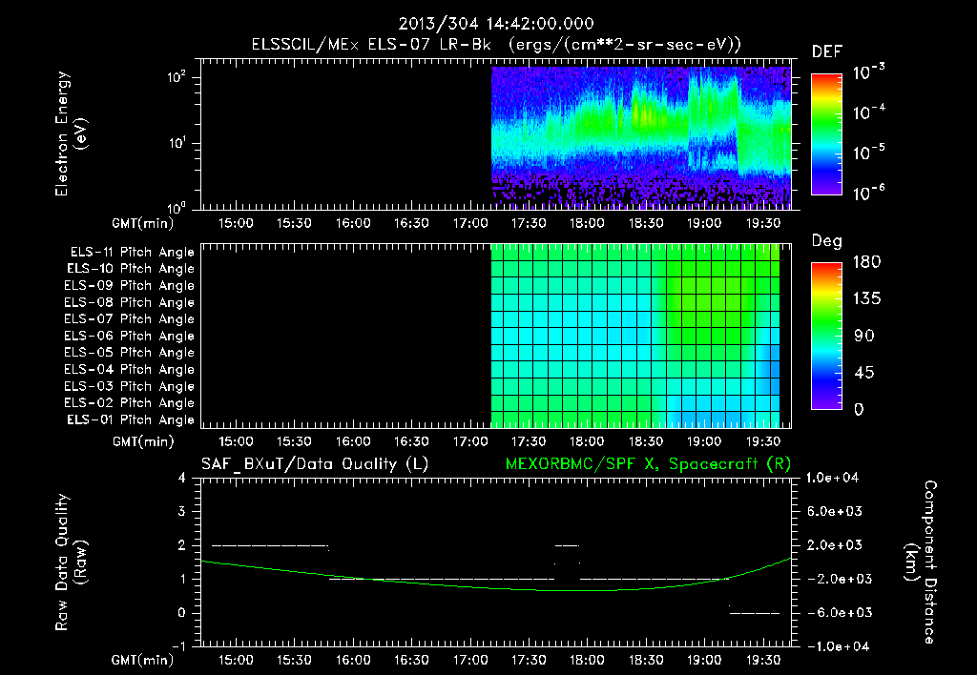The width and height of the screenshot is (977, 675).
Task: Select the ELS-01 Pitch Angle row label
Action: [131, 419]
